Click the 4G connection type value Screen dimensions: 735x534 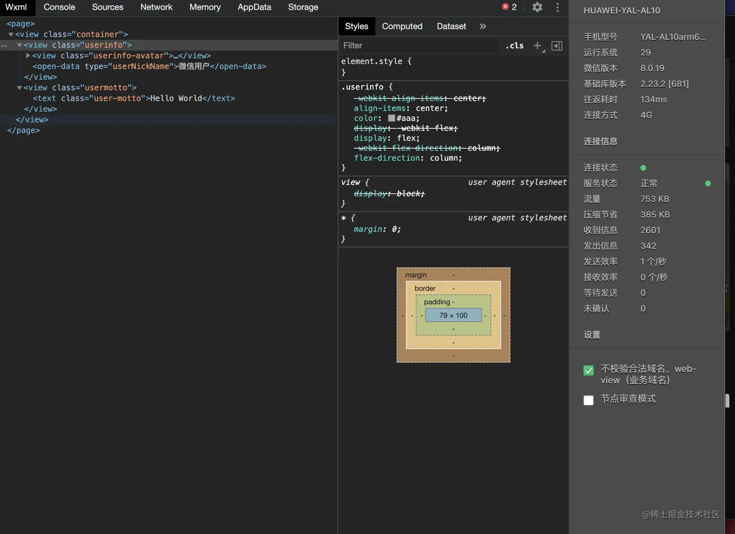646,115
